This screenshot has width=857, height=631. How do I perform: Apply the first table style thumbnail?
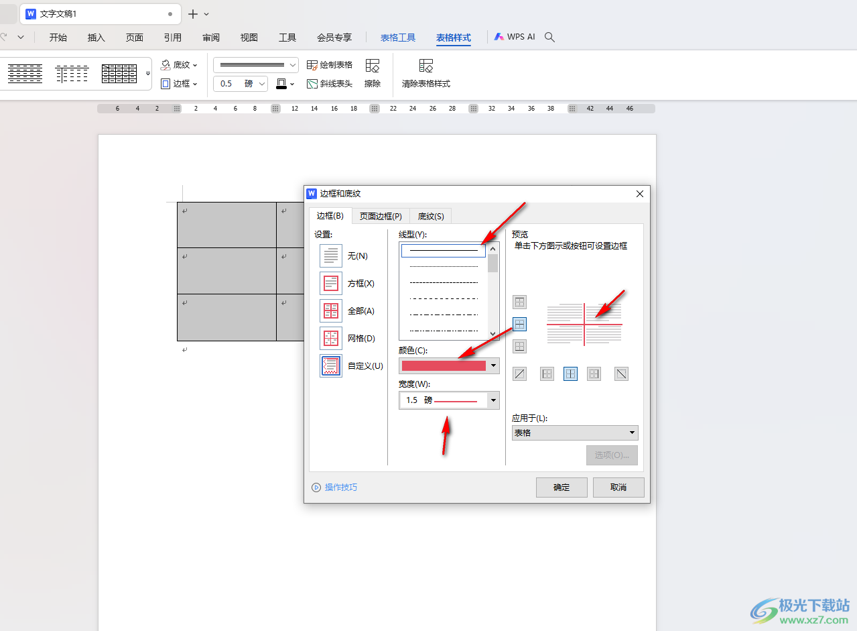tap(25, 74)
